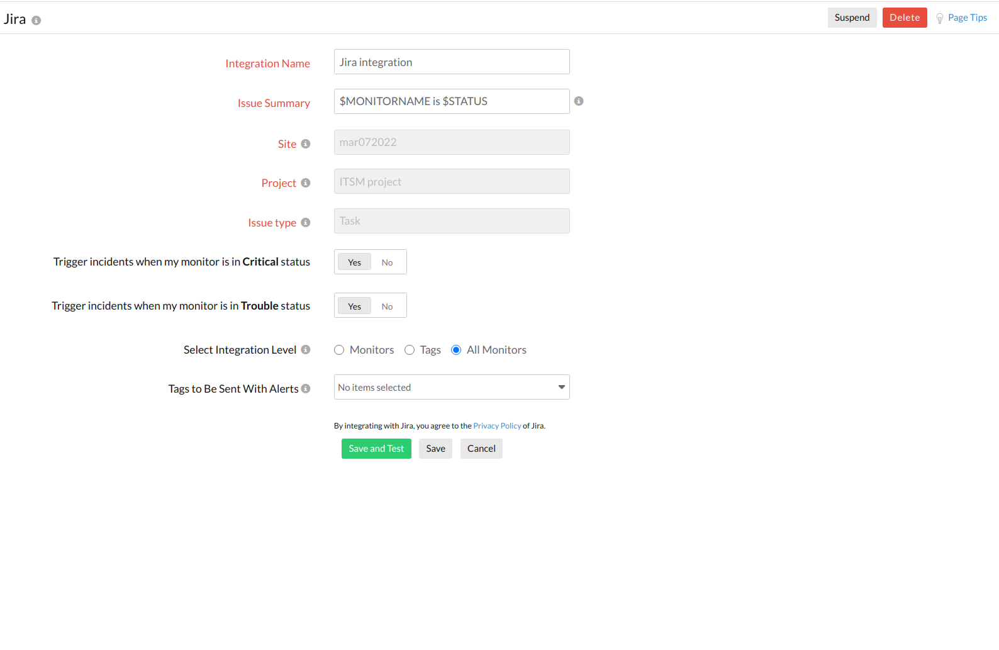Click the Page Tips lightbulb icon
This screenshot has height=650, width=999.
[940, 18]
